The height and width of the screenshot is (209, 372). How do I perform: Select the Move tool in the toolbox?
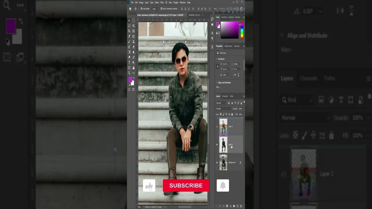click(x=129, y=21)
